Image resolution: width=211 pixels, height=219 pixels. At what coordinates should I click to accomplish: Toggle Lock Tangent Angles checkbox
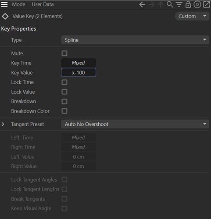pyautogui.click(x=64, y=180)
